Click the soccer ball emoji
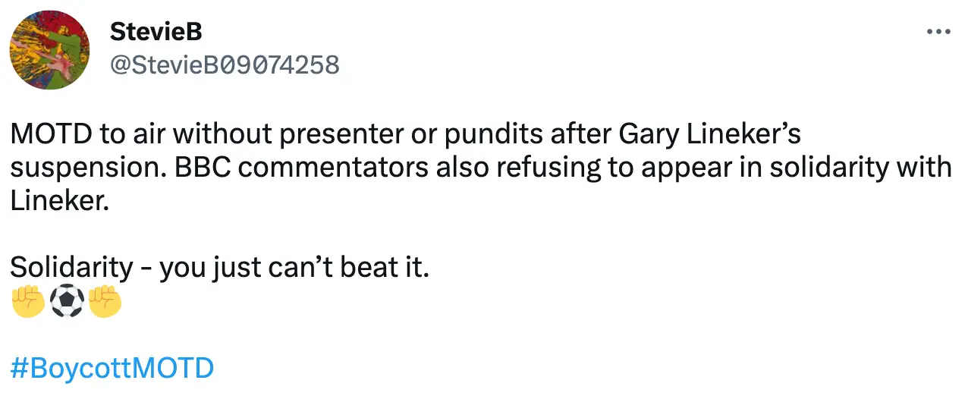965x399 pixels. point(66,302)
